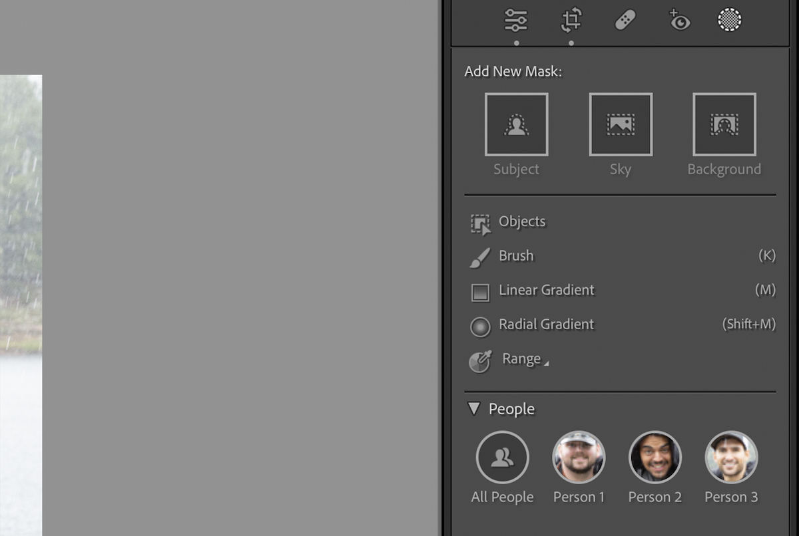Select Person 2 for masking
Screen dimensions: 799x536
[655, 458]
